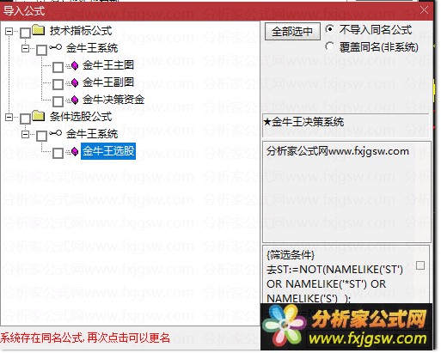441x353 pixels.
Task: Click the 条件选股公式 folder icon
Action: 39,116
